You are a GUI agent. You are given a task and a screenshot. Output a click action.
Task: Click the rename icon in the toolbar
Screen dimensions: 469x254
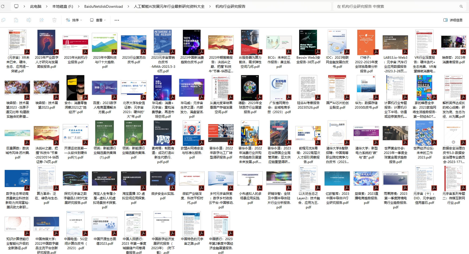tap(29, 20)
